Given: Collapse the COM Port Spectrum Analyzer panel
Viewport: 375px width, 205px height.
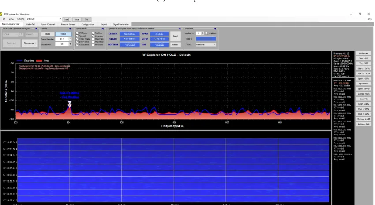Looking at the screenshot, I should (x=36, y=29).
